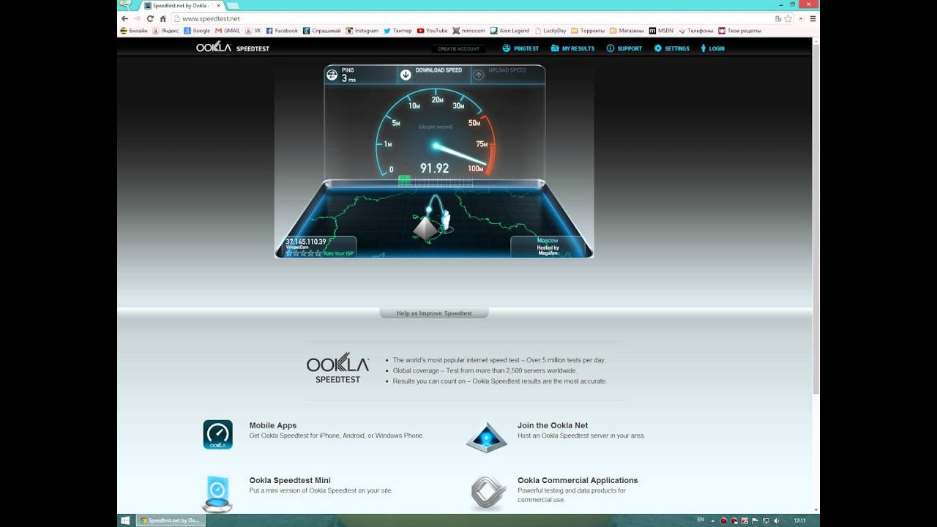The image size is (937, 527).
Task: Open the Join the Ookla Net link
Action: (x=553, y=425)
